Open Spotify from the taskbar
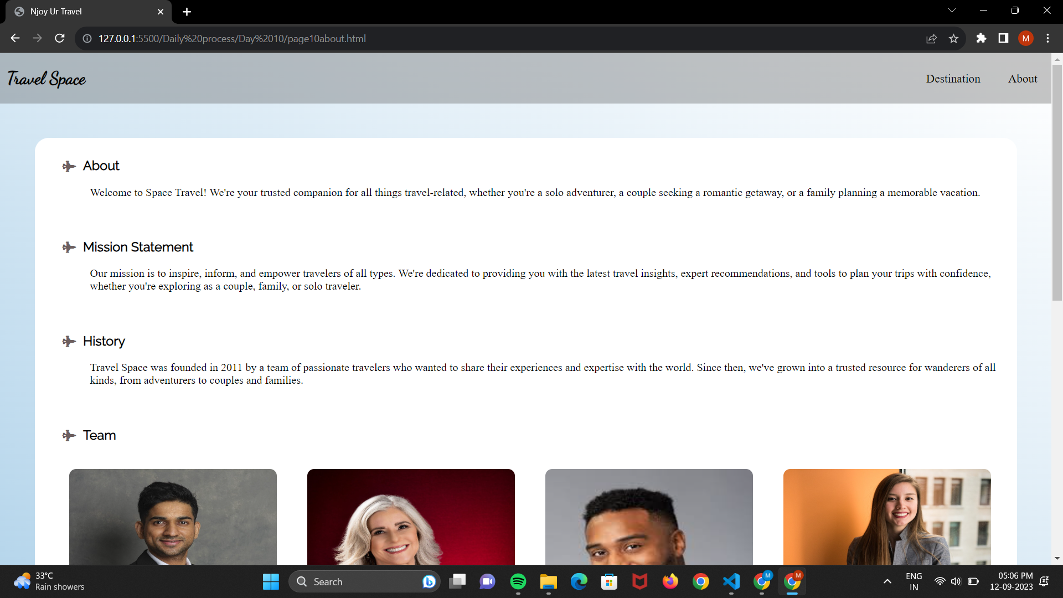The height and width of the screenshot is (598, 1063). tap(518, 581)
